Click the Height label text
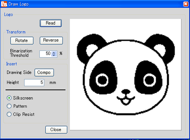This screenshot has width=190, height=140. (x=13, y=82)
